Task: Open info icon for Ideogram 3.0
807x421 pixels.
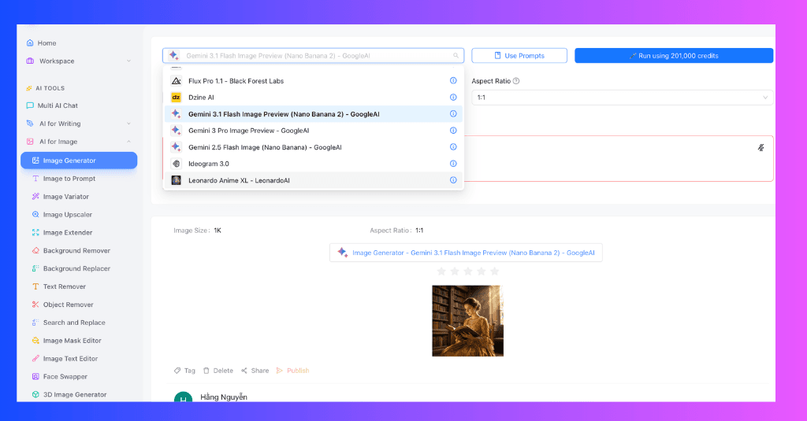Action: point(453,164)
